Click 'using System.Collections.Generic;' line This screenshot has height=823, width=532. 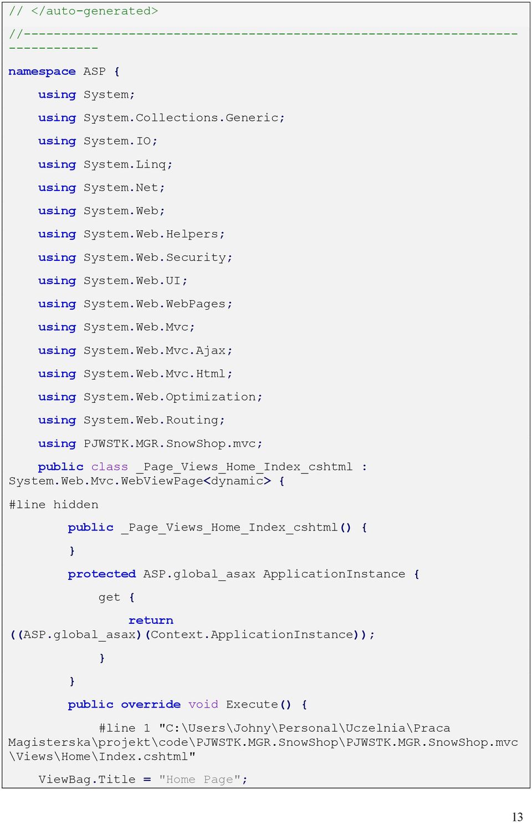pyautogui.click(x=161, y=118)
